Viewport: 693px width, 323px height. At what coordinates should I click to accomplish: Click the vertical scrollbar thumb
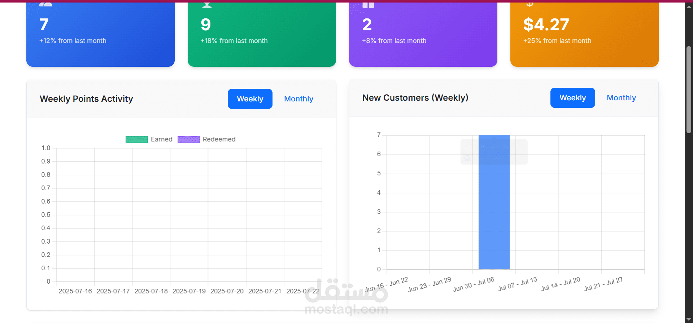(x=689, y=90)
